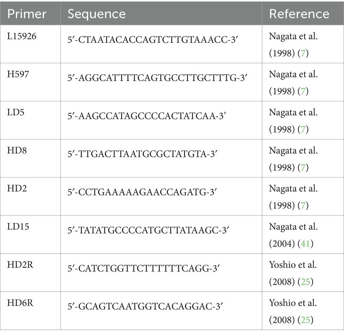Click citation 7 in the HD8 row
The image size is (344, 336).
[x=303, y=167]
